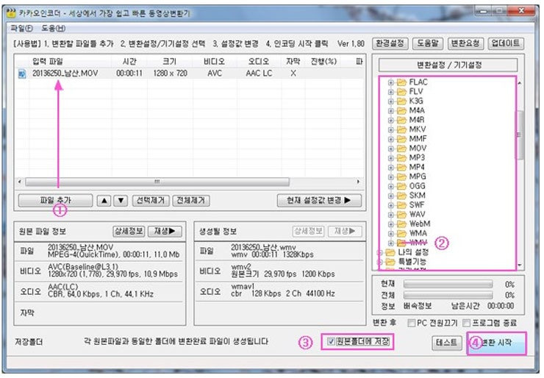The width and height of the screenshot is (544, 378).
Task: Click the 업데이트 button
Action: (506, 43)
